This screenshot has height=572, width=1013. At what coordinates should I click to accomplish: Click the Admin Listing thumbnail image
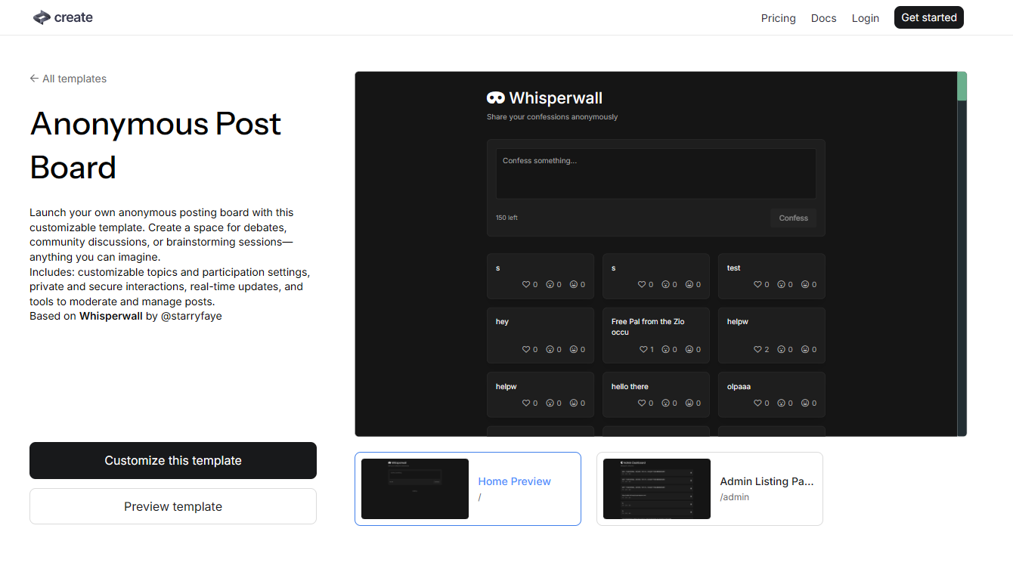point(657,489)
